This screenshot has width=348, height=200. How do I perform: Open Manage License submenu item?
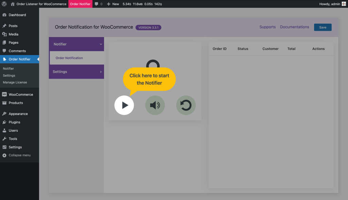15,82
